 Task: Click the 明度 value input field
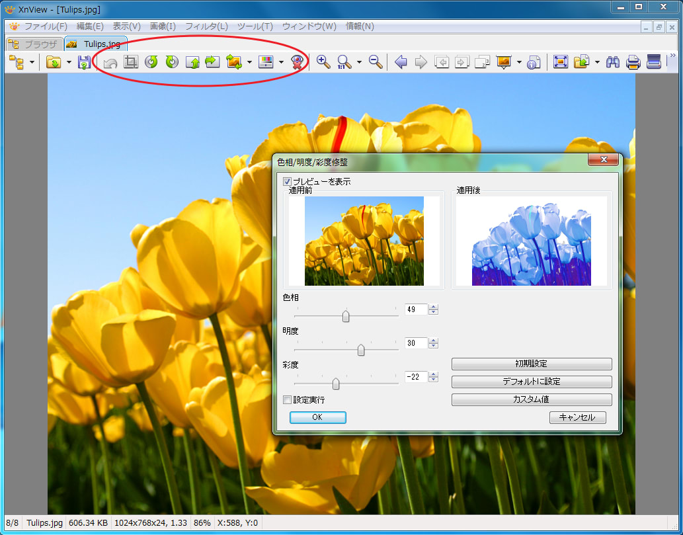(416, 343)
